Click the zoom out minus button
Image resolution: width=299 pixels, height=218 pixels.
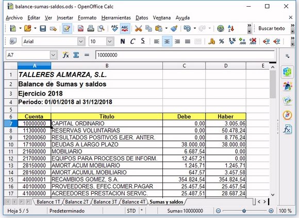pos(219,211)
